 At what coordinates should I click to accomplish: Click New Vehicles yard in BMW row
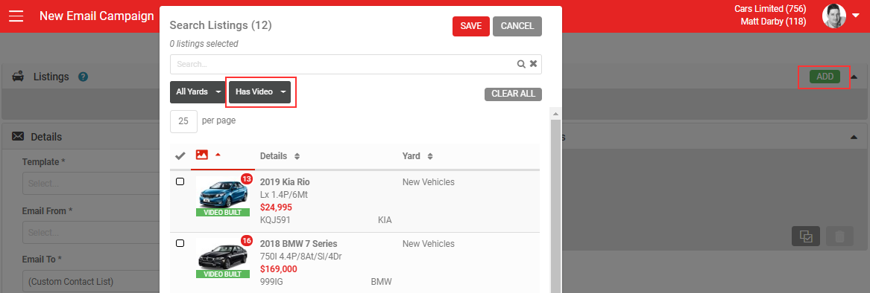[x=429, y=244]
